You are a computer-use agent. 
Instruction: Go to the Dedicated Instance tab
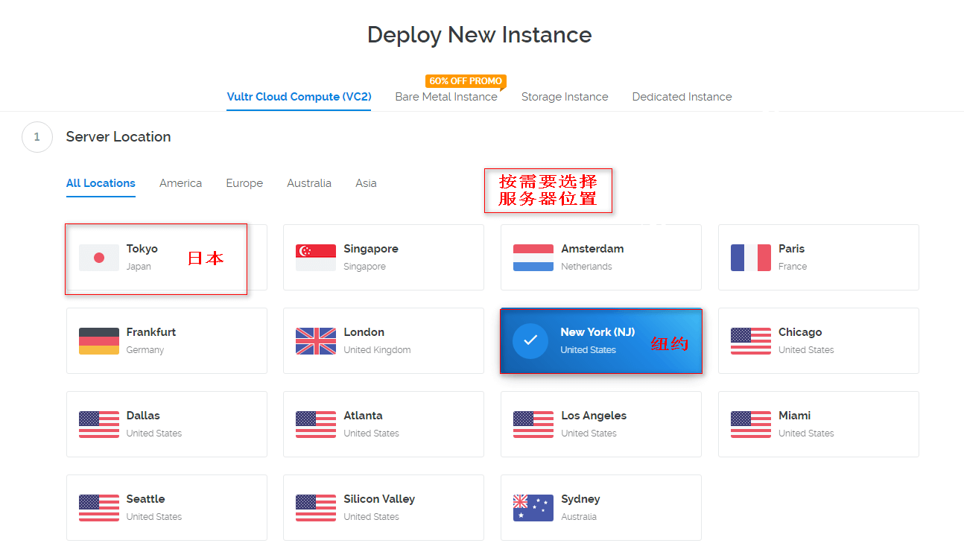682,97
